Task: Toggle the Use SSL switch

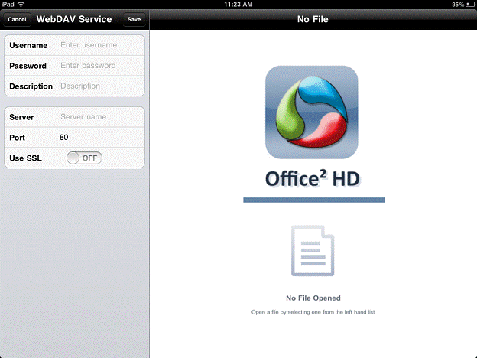Action: [84, 158]
